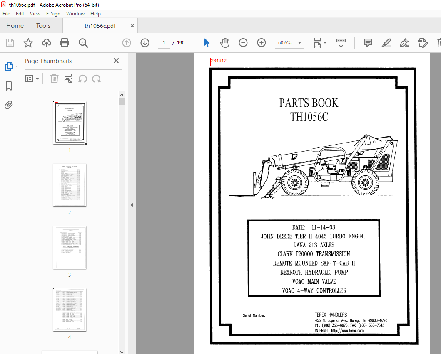Select page 1 thumbnail

70,123
